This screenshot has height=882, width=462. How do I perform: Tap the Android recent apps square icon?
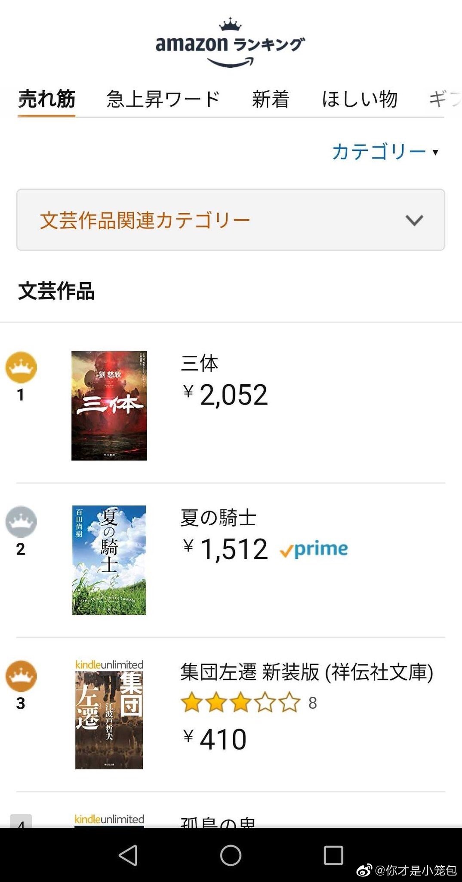pos(333,855)
